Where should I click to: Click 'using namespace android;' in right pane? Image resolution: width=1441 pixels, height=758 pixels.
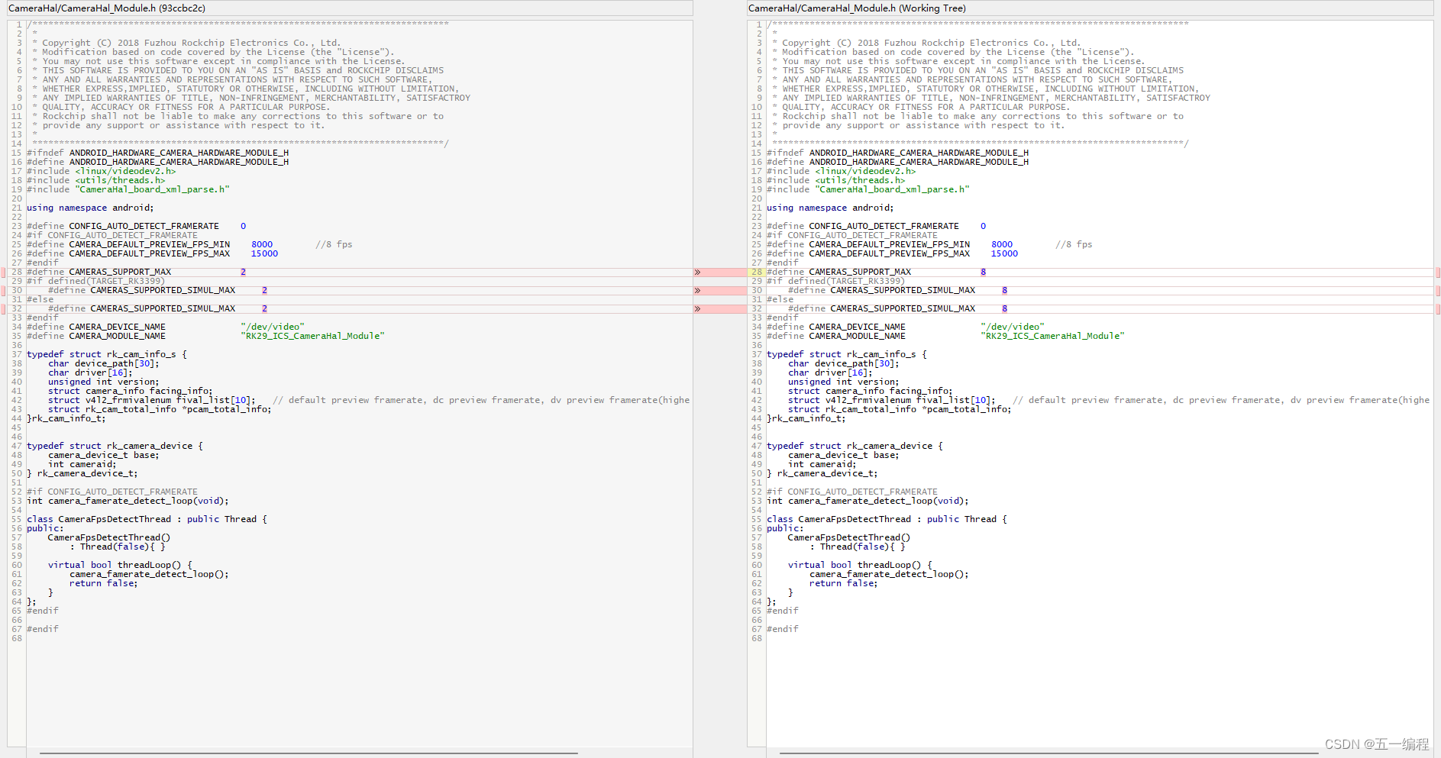[830, 208]
